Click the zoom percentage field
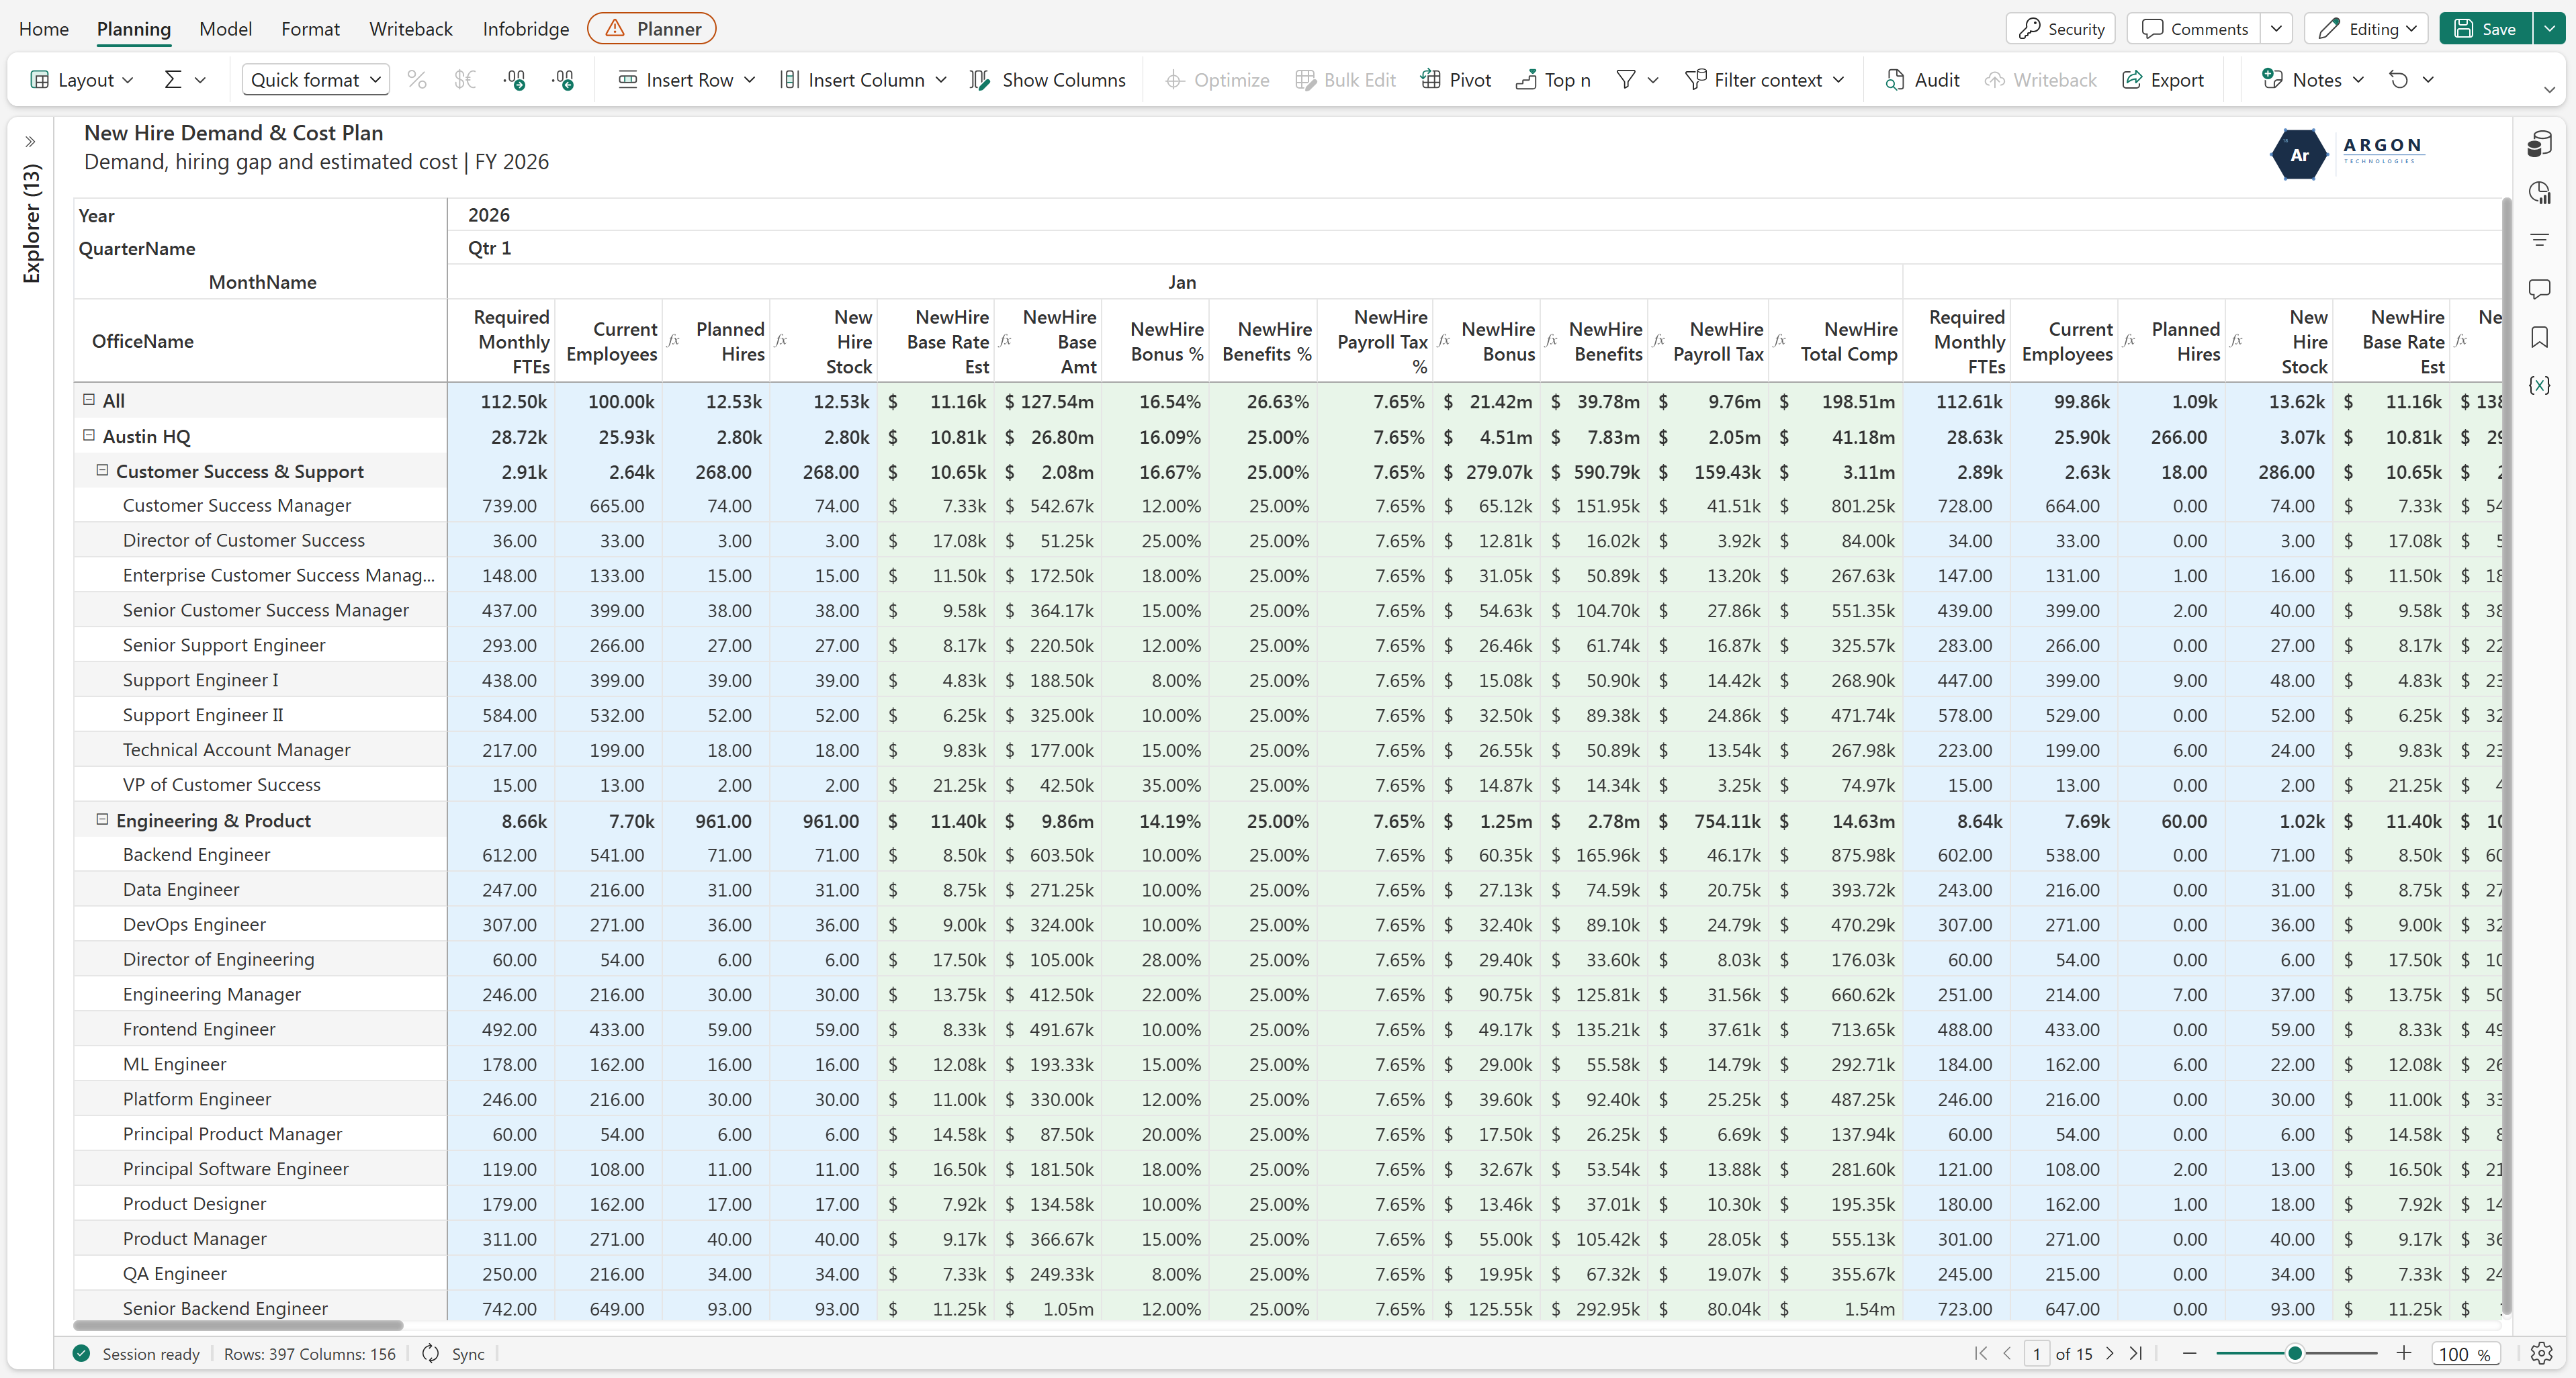 pyautogui.click(x=2464, y=1353)
